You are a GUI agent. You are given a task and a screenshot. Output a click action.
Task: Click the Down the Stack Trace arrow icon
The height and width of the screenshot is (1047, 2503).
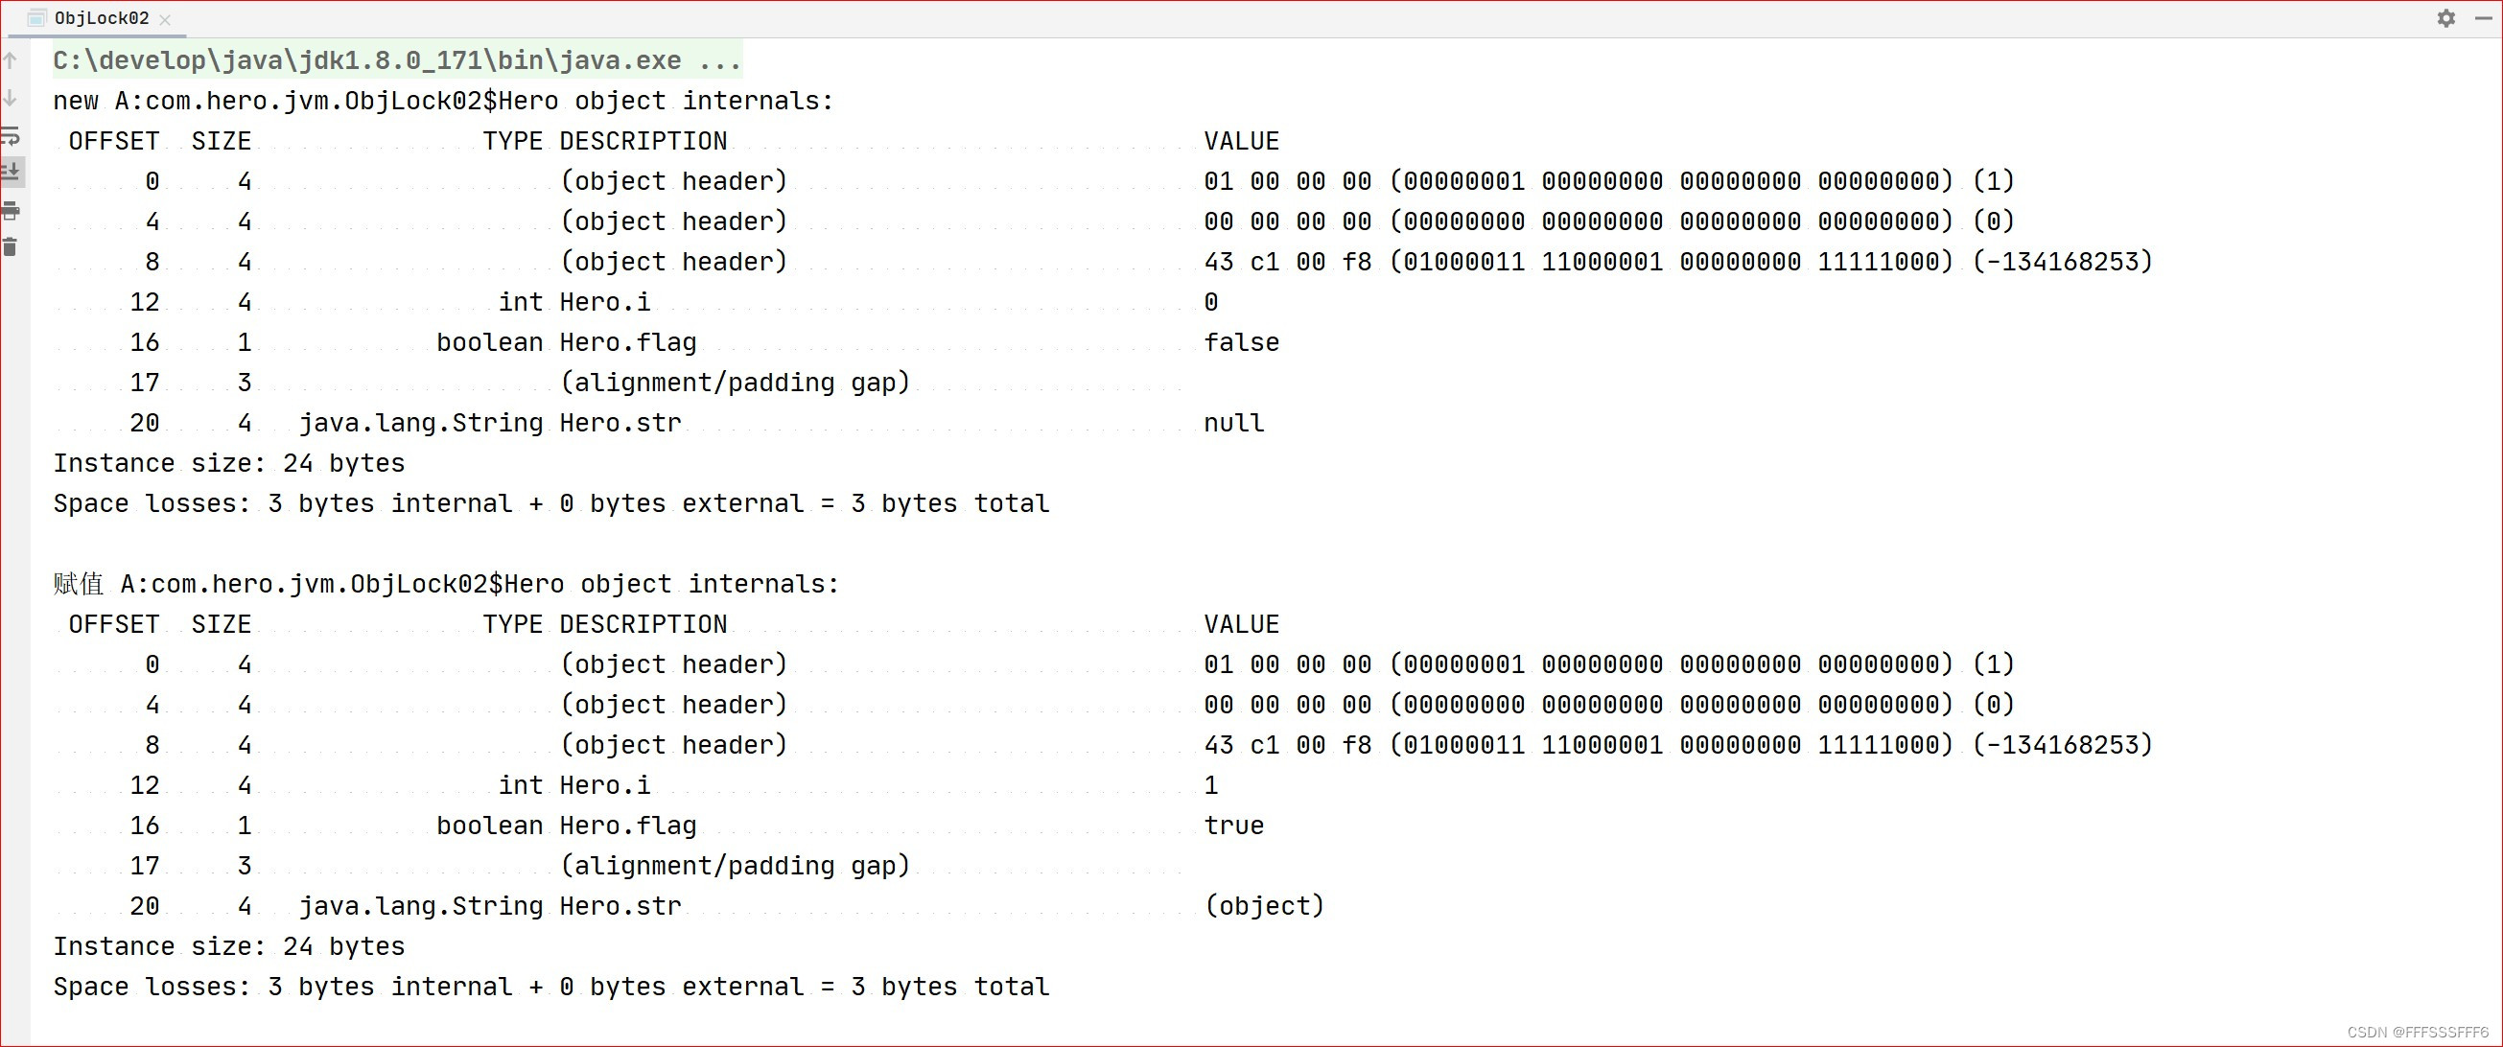tap(11, 98)
